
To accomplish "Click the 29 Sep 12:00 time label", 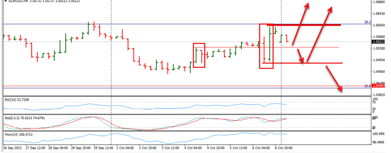I will point(104,148).
